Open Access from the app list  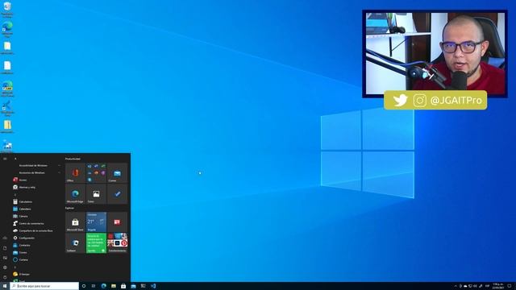(37, 180)
